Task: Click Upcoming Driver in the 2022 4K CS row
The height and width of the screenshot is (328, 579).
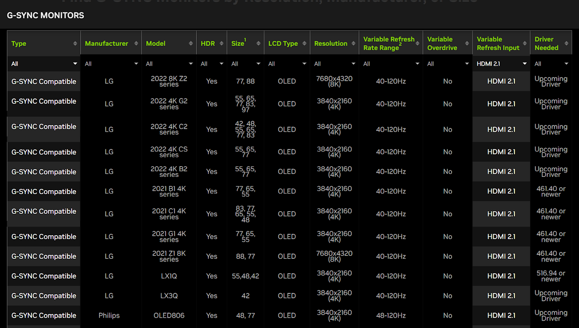Action: pos(551,152)
